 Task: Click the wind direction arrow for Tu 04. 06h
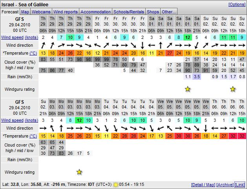tap(106, 128)
